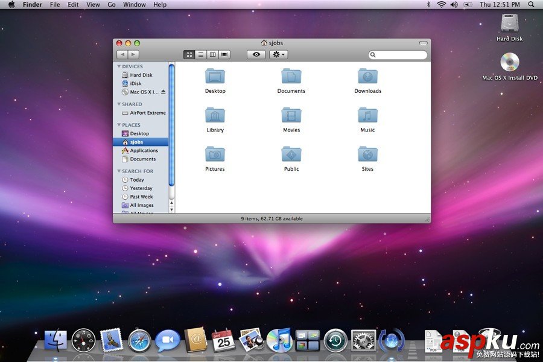Open the Downloads folder icon

pos(367,77)
